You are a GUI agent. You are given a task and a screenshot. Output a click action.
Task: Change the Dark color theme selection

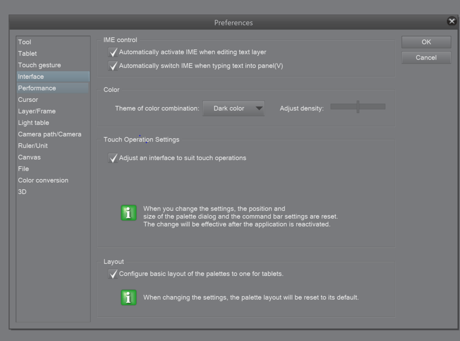[x=234, y=108]
